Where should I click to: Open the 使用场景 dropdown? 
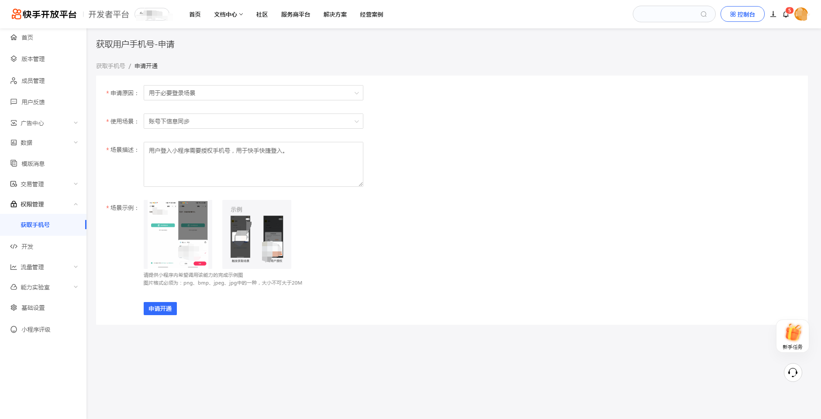point(253,121)
